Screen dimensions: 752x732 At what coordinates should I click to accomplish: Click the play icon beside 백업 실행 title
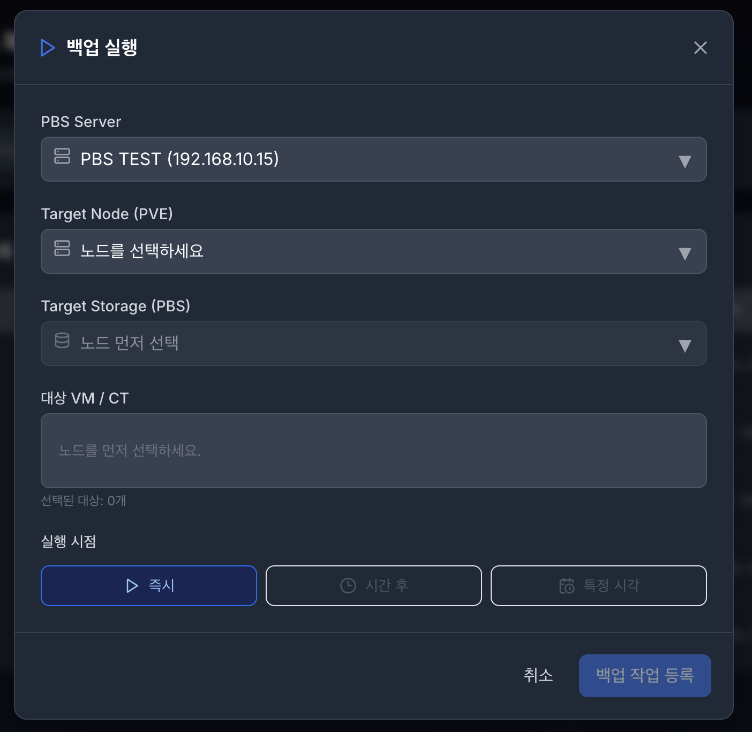pos(48,48)
